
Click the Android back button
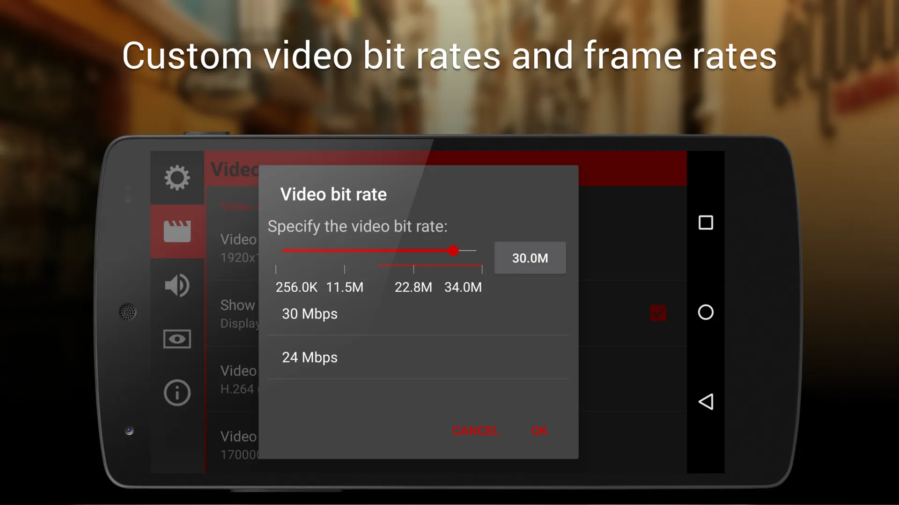tap(706, 402)
